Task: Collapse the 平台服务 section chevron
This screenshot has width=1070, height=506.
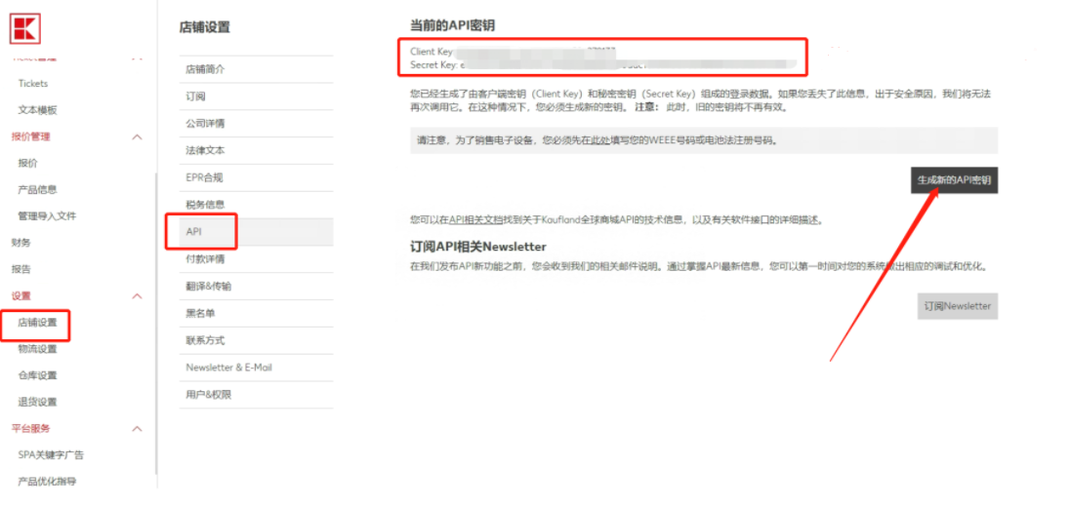Action: pyautogui.click(x=137, y=429)
